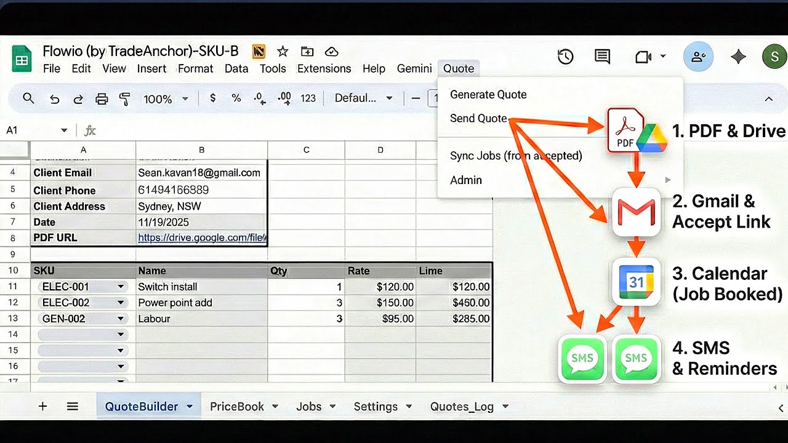Select the Sydney, NSW address cell

click(201, 206)
